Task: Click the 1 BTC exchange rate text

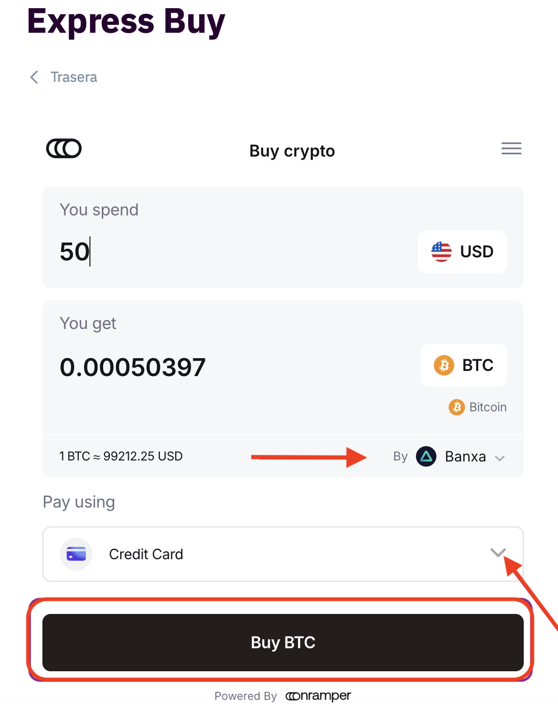Action: tap(121, 456)
